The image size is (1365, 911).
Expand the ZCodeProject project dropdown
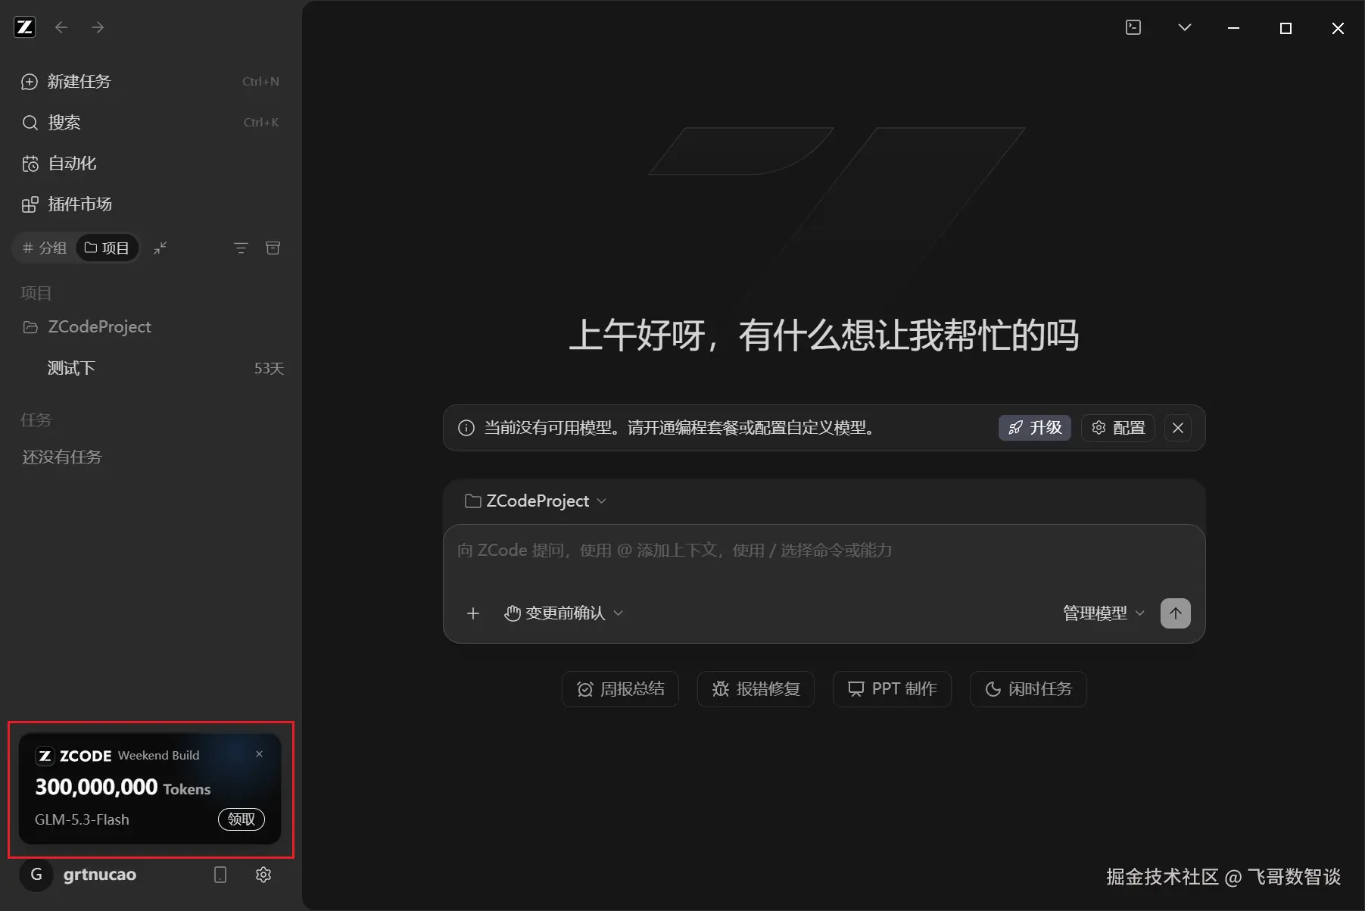point(535,501)
